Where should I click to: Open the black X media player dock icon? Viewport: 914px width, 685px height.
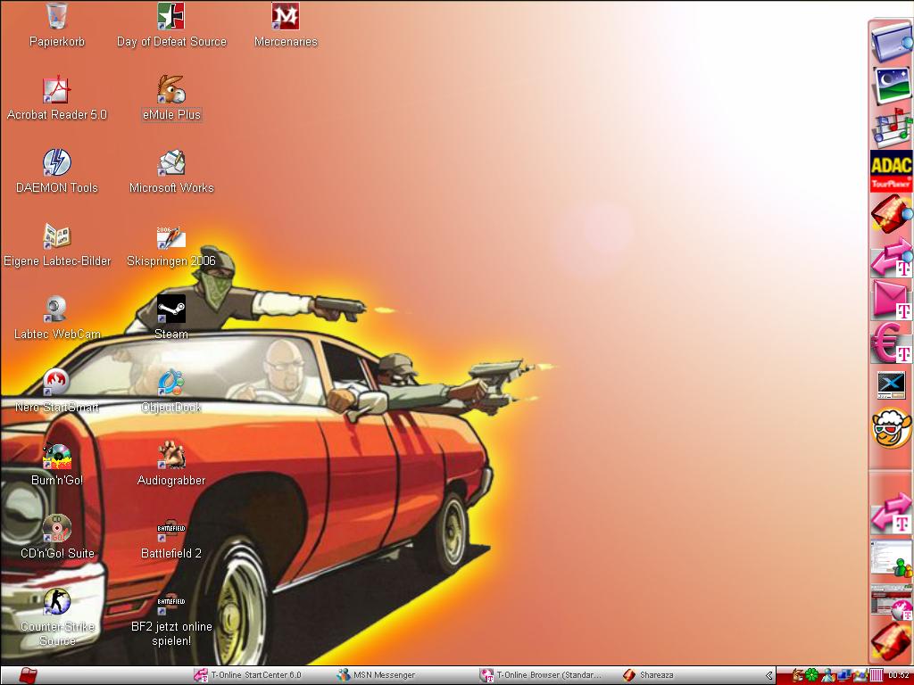(x=892, y=385)
